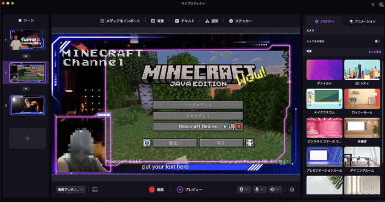The image size is (385, 202).
Task: Click the 'See more' (もっと見る) backgrounds link
Action: pyautogui.click(x=375, y=52)
